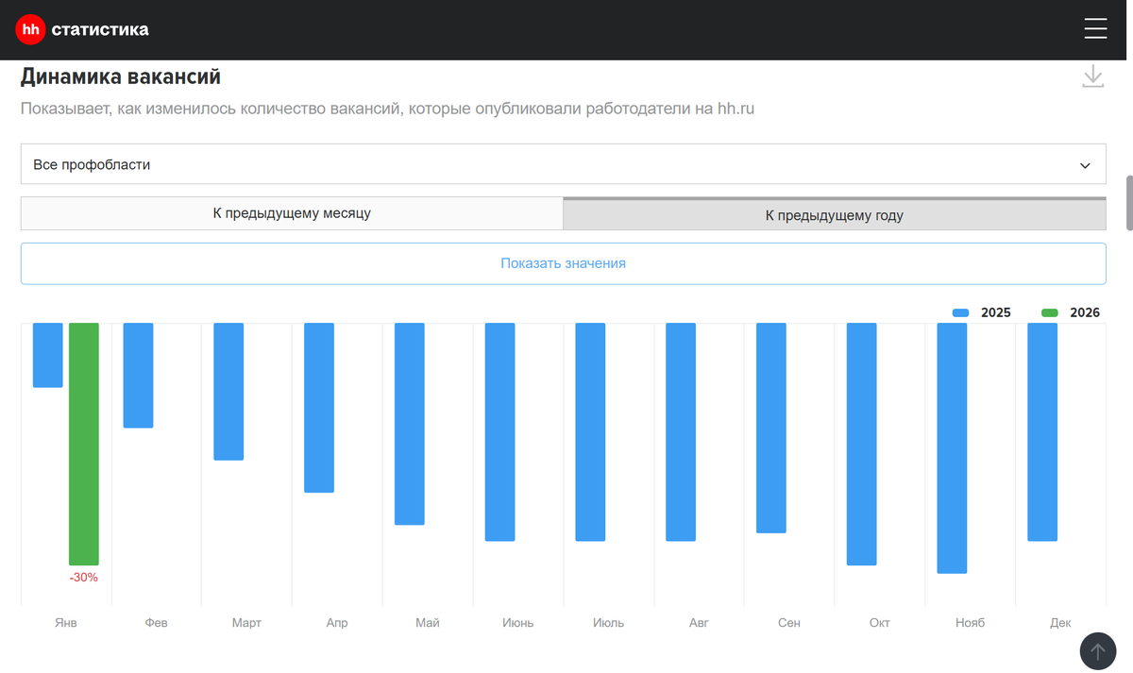The width and height of the screenshot is (1133, 673).
Task: Click the November 2025 bar
Action: coord(953,448)
